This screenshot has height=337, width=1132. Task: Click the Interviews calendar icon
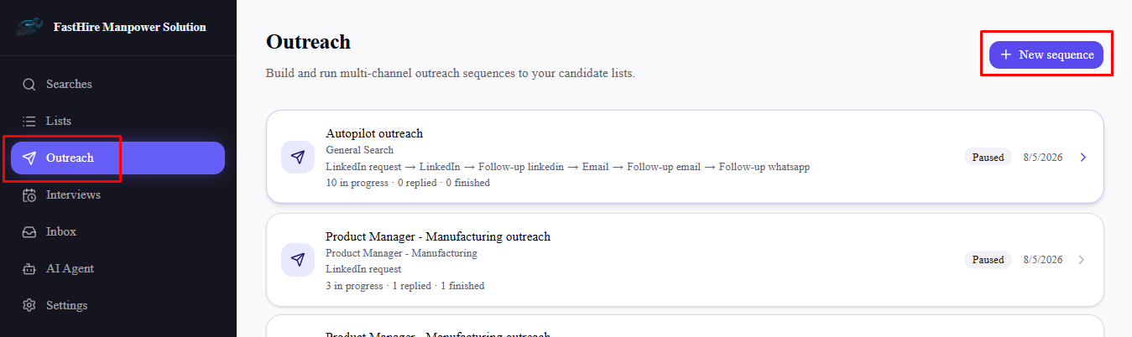pyautogui.click(x=29, y=195)
